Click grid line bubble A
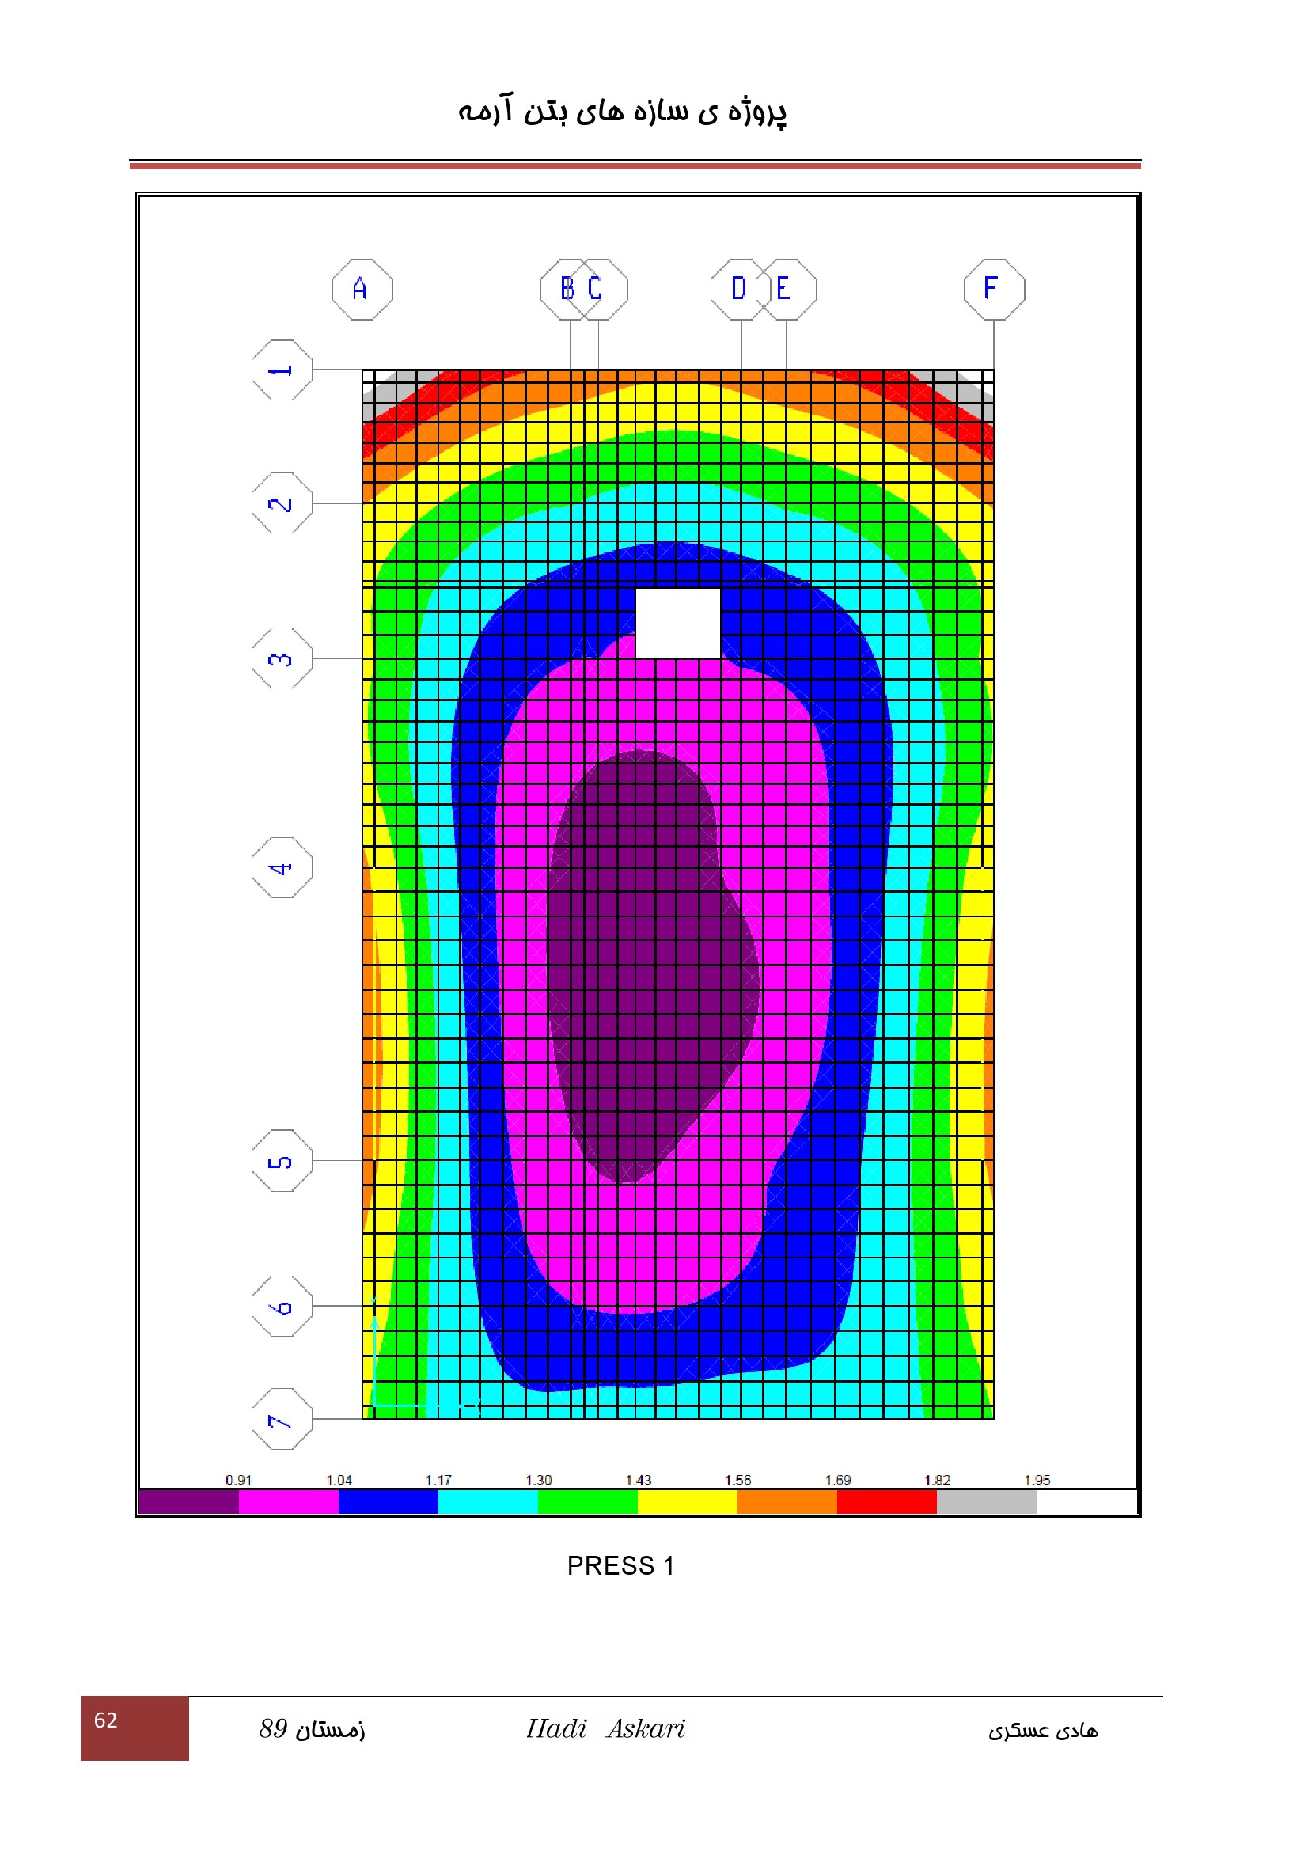Image resolution: width=1308 pixels, height=1851 pixels. pos(362,289)
